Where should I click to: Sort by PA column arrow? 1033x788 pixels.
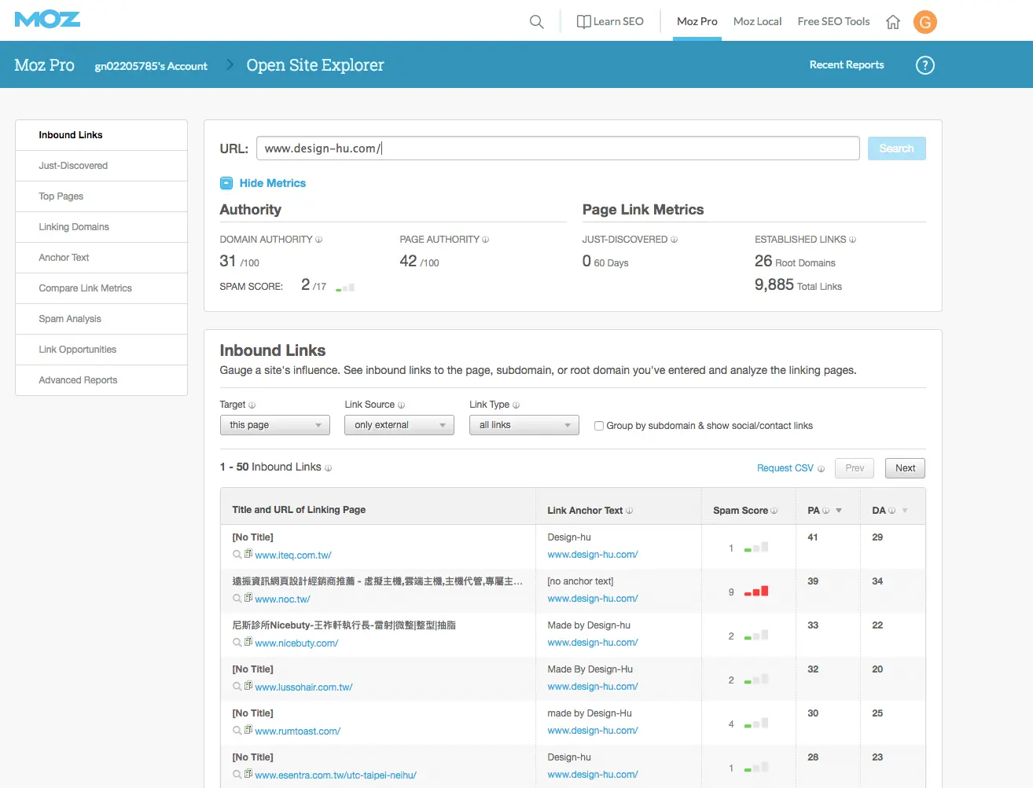point(839,511)
